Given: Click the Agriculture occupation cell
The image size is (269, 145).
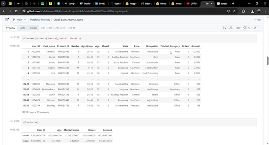Looking at the screenshot, I should click(x=153, y=100).
